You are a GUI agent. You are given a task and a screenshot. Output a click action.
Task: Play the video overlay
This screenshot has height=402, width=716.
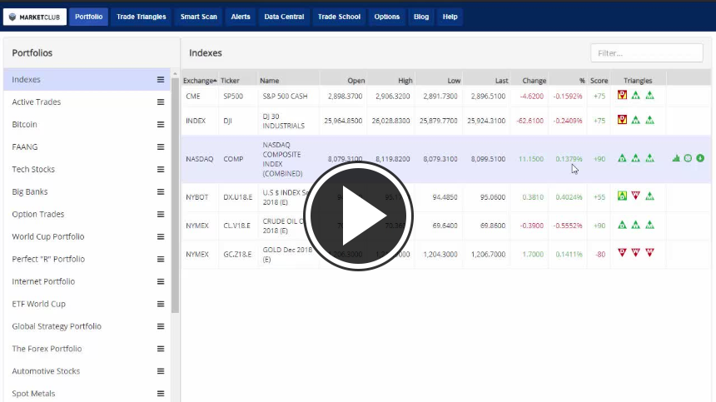[x=358, y=215]
